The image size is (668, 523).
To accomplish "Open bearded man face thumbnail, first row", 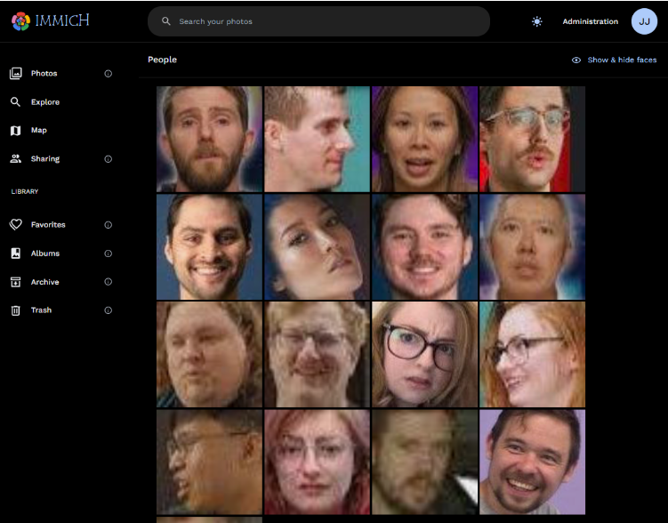I will click(x=209, y=140).
